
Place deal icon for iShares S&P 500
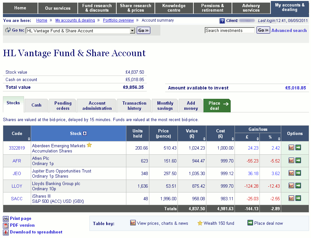(298, 198)
